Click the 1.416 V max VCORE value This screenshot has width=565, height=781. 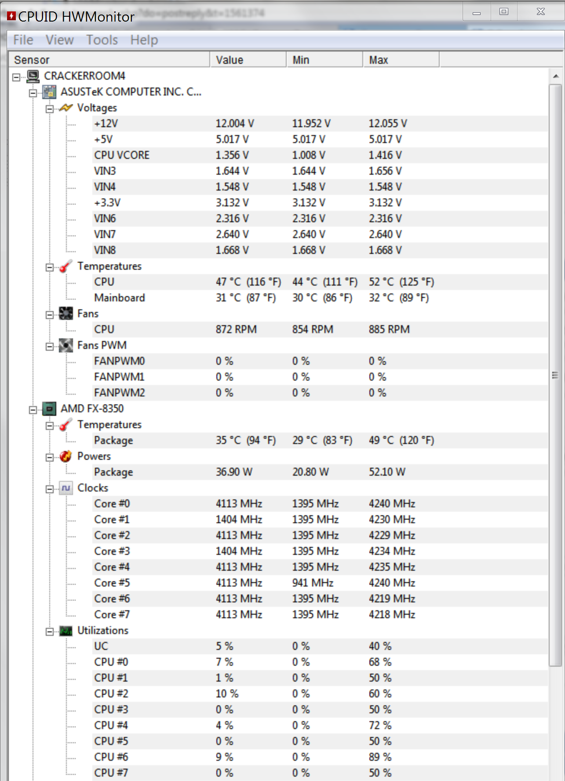click(x=385, y=155)
